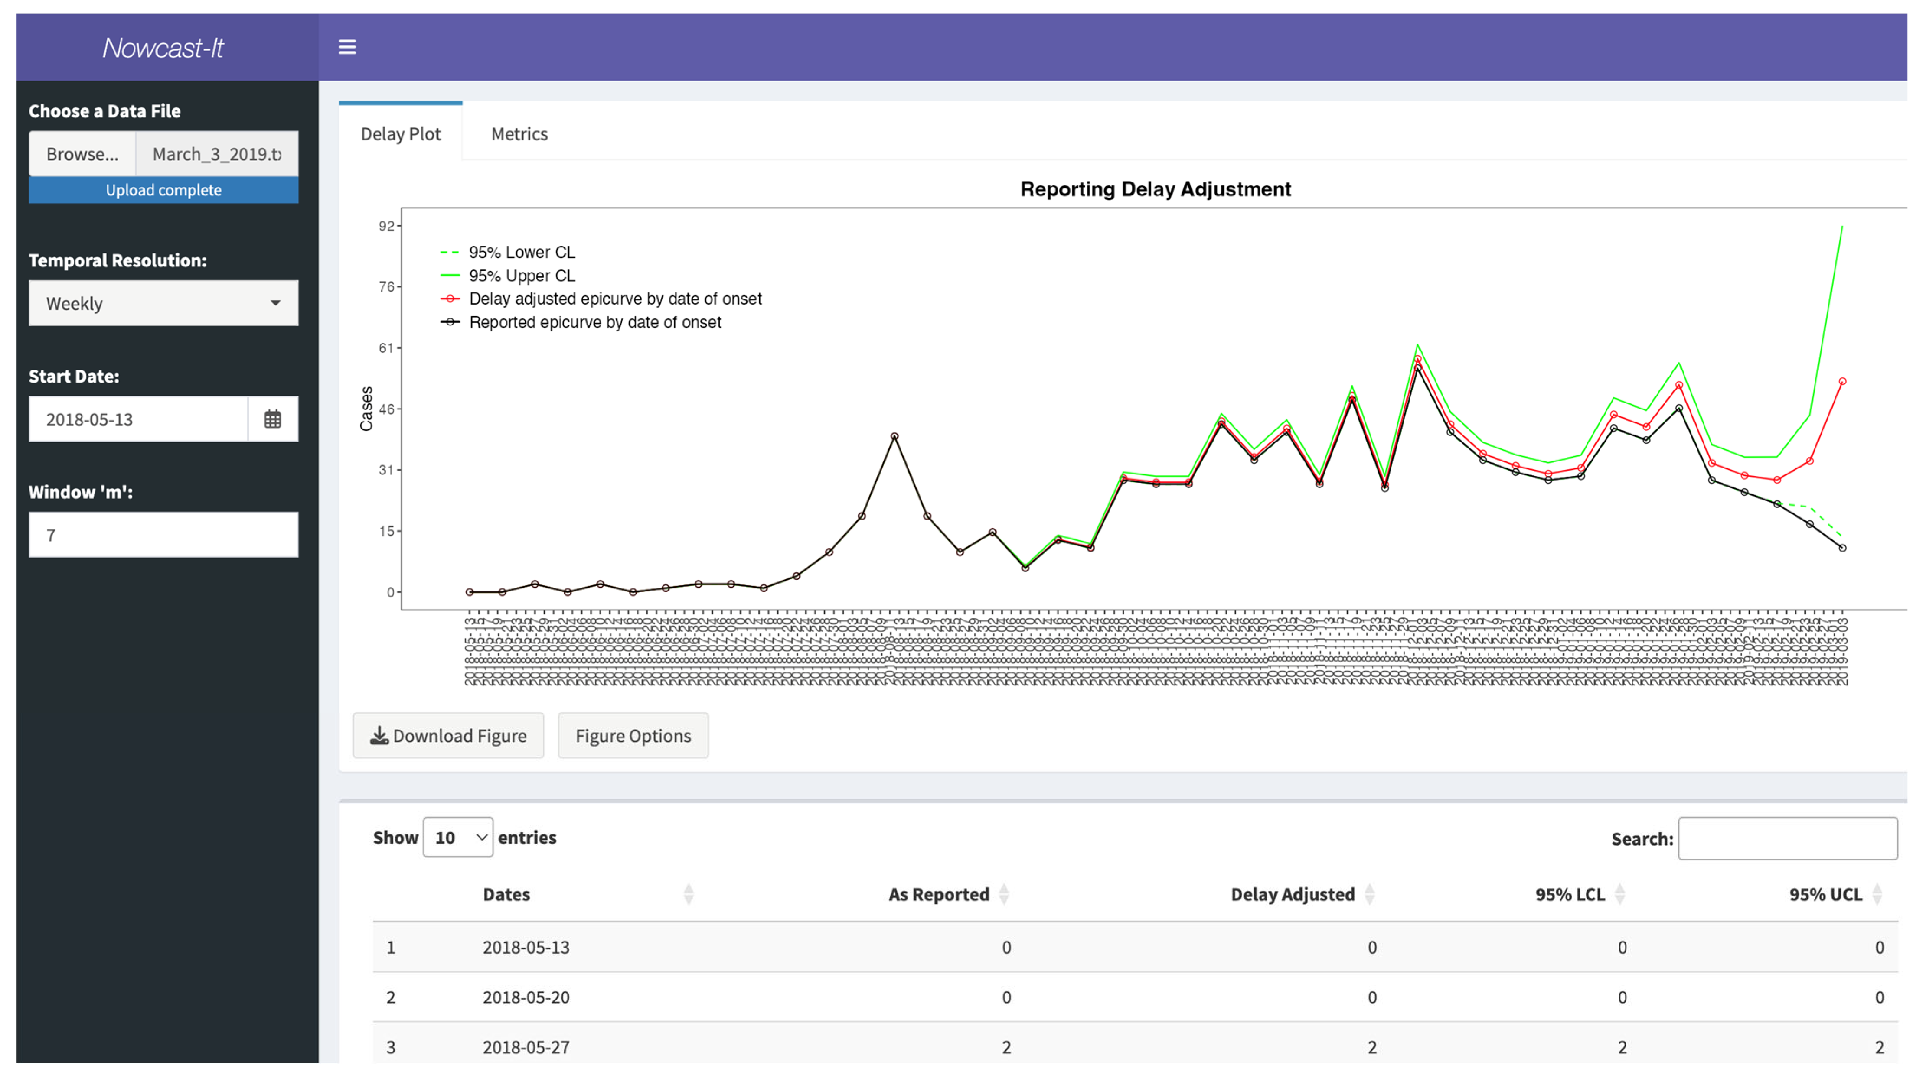Open the Start Date calendar picker icon
The image size is (1926, 1078).
click(273, 419)
